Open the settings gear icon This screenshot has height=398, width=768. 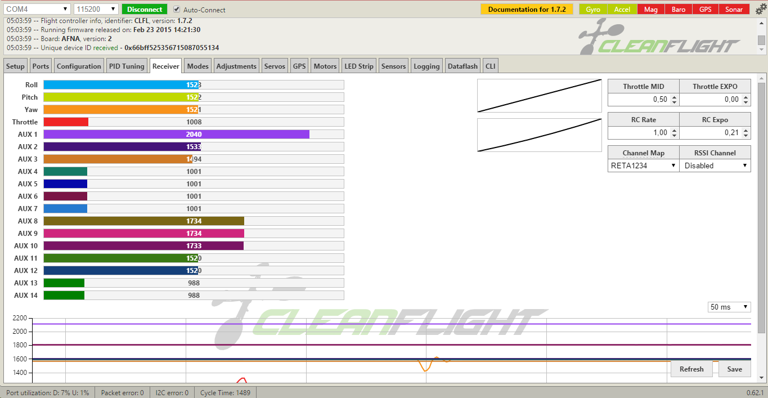pyautogui.click(x=760, y=10)
